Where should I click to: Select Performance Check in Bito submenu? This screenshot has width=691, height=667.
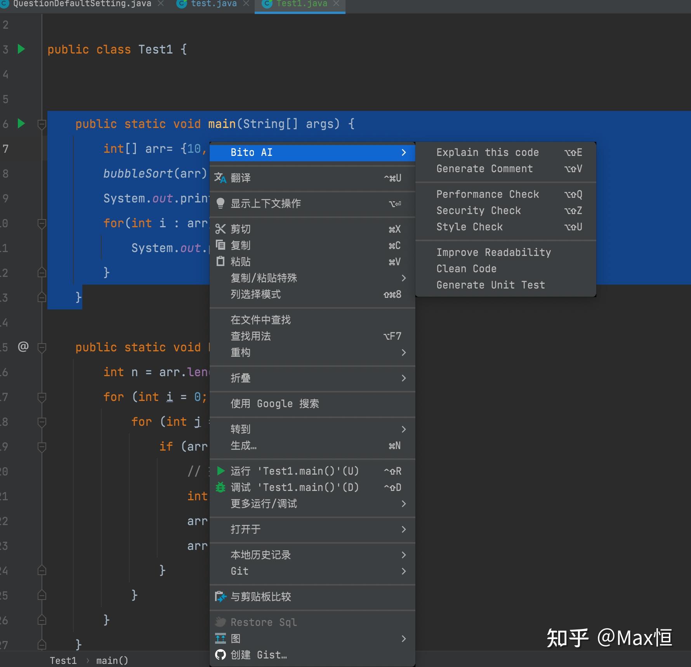coord(506,194)
